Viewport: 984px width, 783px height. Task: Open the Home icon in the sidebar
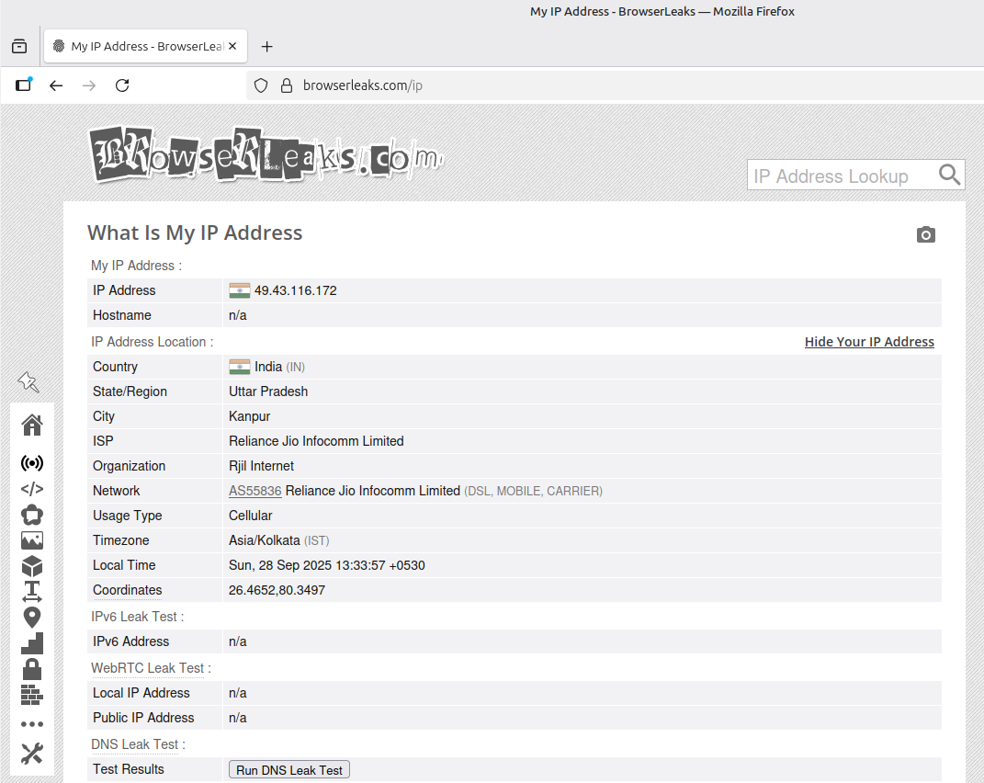tap(32, 425)
